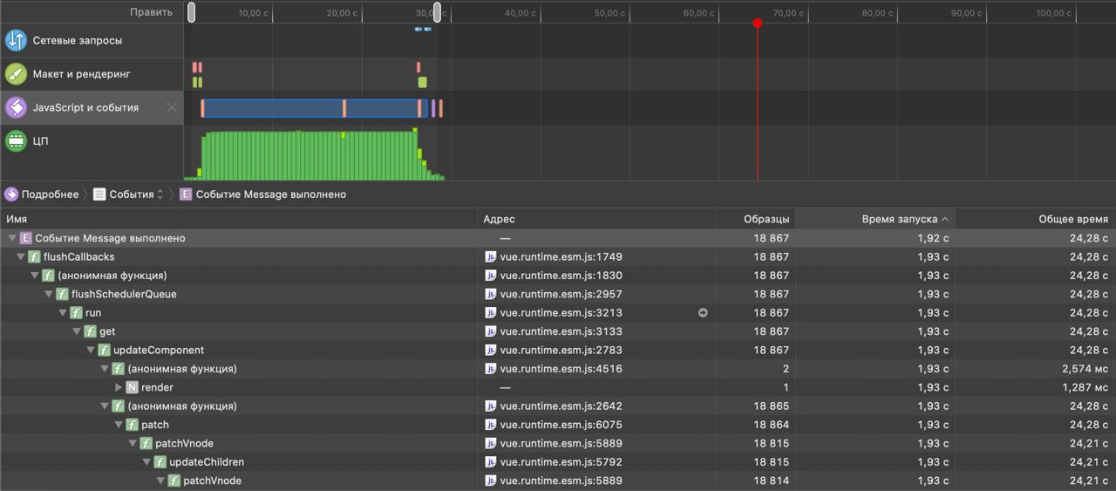Collapse the Событие Message выполнено row
This screenshot has height=491, width=1116.
pyautogui.click(x=11, y=238)
